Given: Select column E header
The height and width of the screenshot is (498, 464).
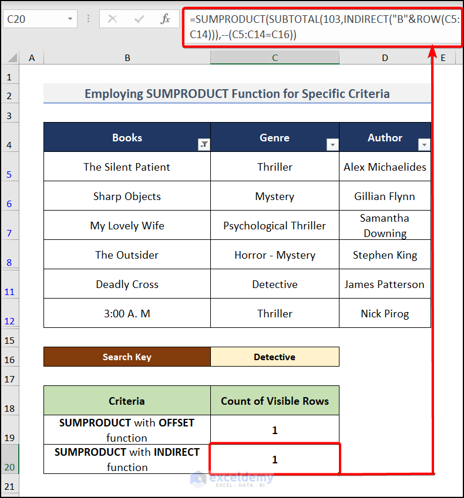Looking at the screenshot, I should [x=443, y=58].
